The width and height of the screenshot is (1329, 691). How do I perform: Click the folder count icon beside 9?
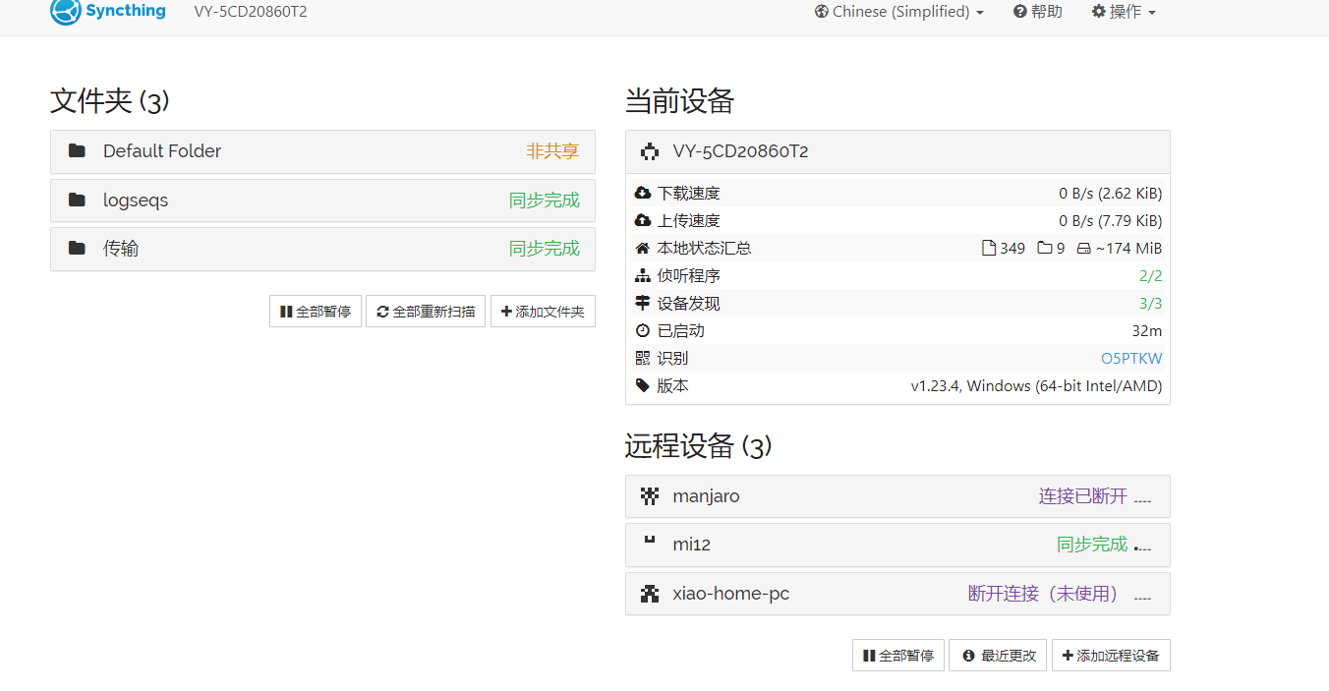click(x=1045, y=248)
